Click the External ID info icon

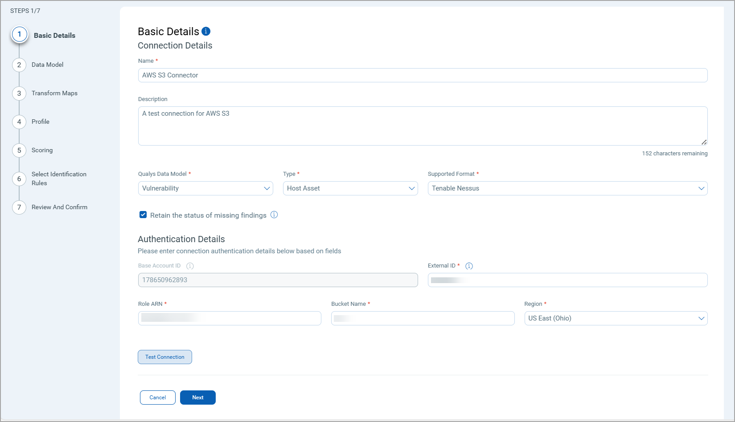[x=469, y=266]
